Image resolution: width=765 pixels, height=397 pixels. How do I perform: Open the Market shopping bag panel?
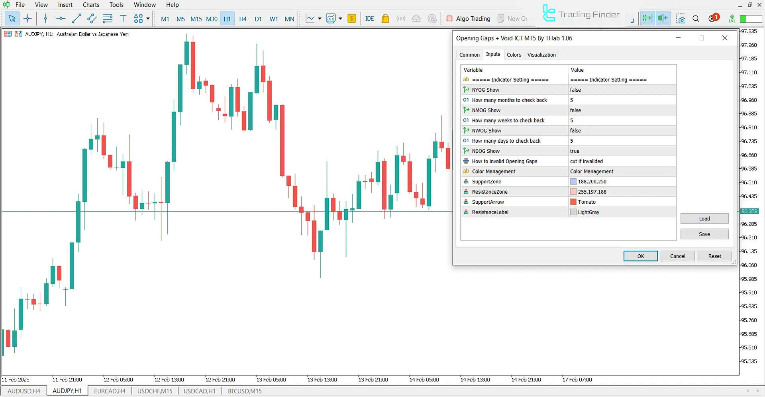tap(385, 18)
